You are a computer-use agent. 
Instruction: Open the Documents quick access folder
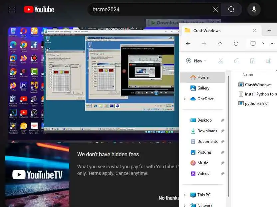click(204, 142)
